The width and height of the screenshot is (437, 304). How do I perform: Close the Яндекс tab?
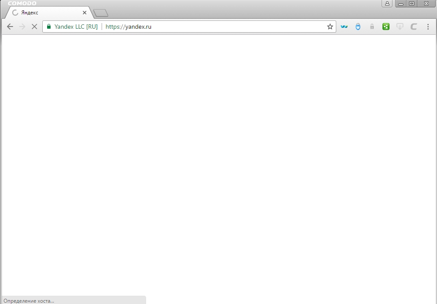point(85,13)
